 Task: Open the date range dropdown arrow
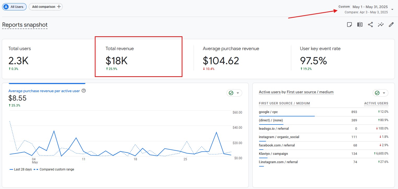pos(392,9)
